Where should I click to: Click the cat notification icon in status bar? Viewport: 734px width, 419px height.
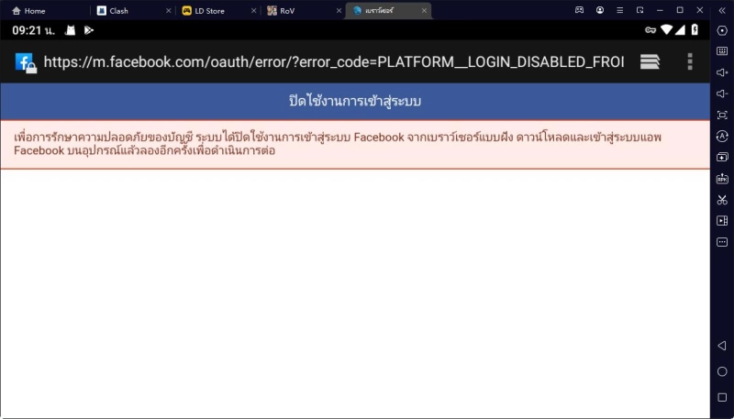coord(71,30)
